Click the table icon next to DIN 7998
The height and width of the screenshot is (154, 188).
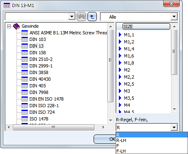coord(24,92)
